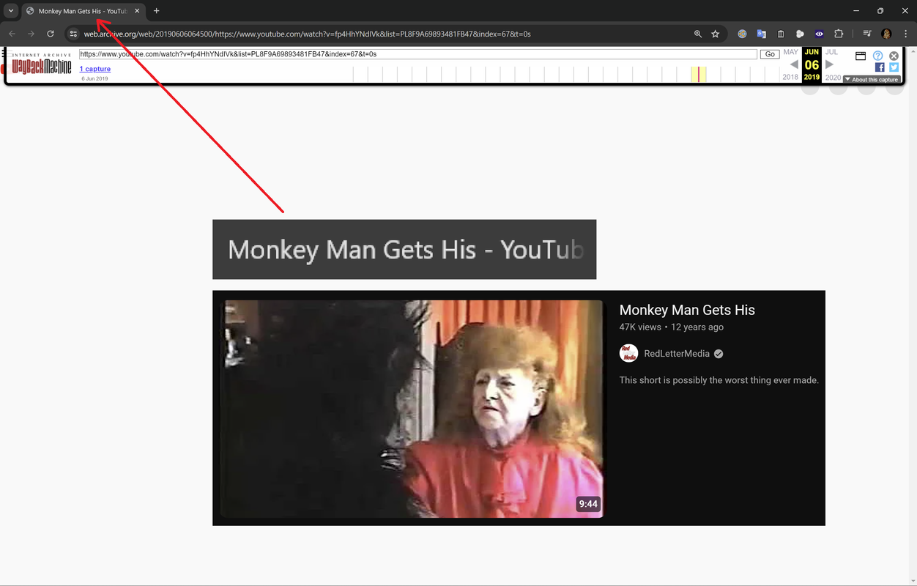Viewport: 917px width, 586px height.
Task: Expand About this capture
Action: click(872, 79)
